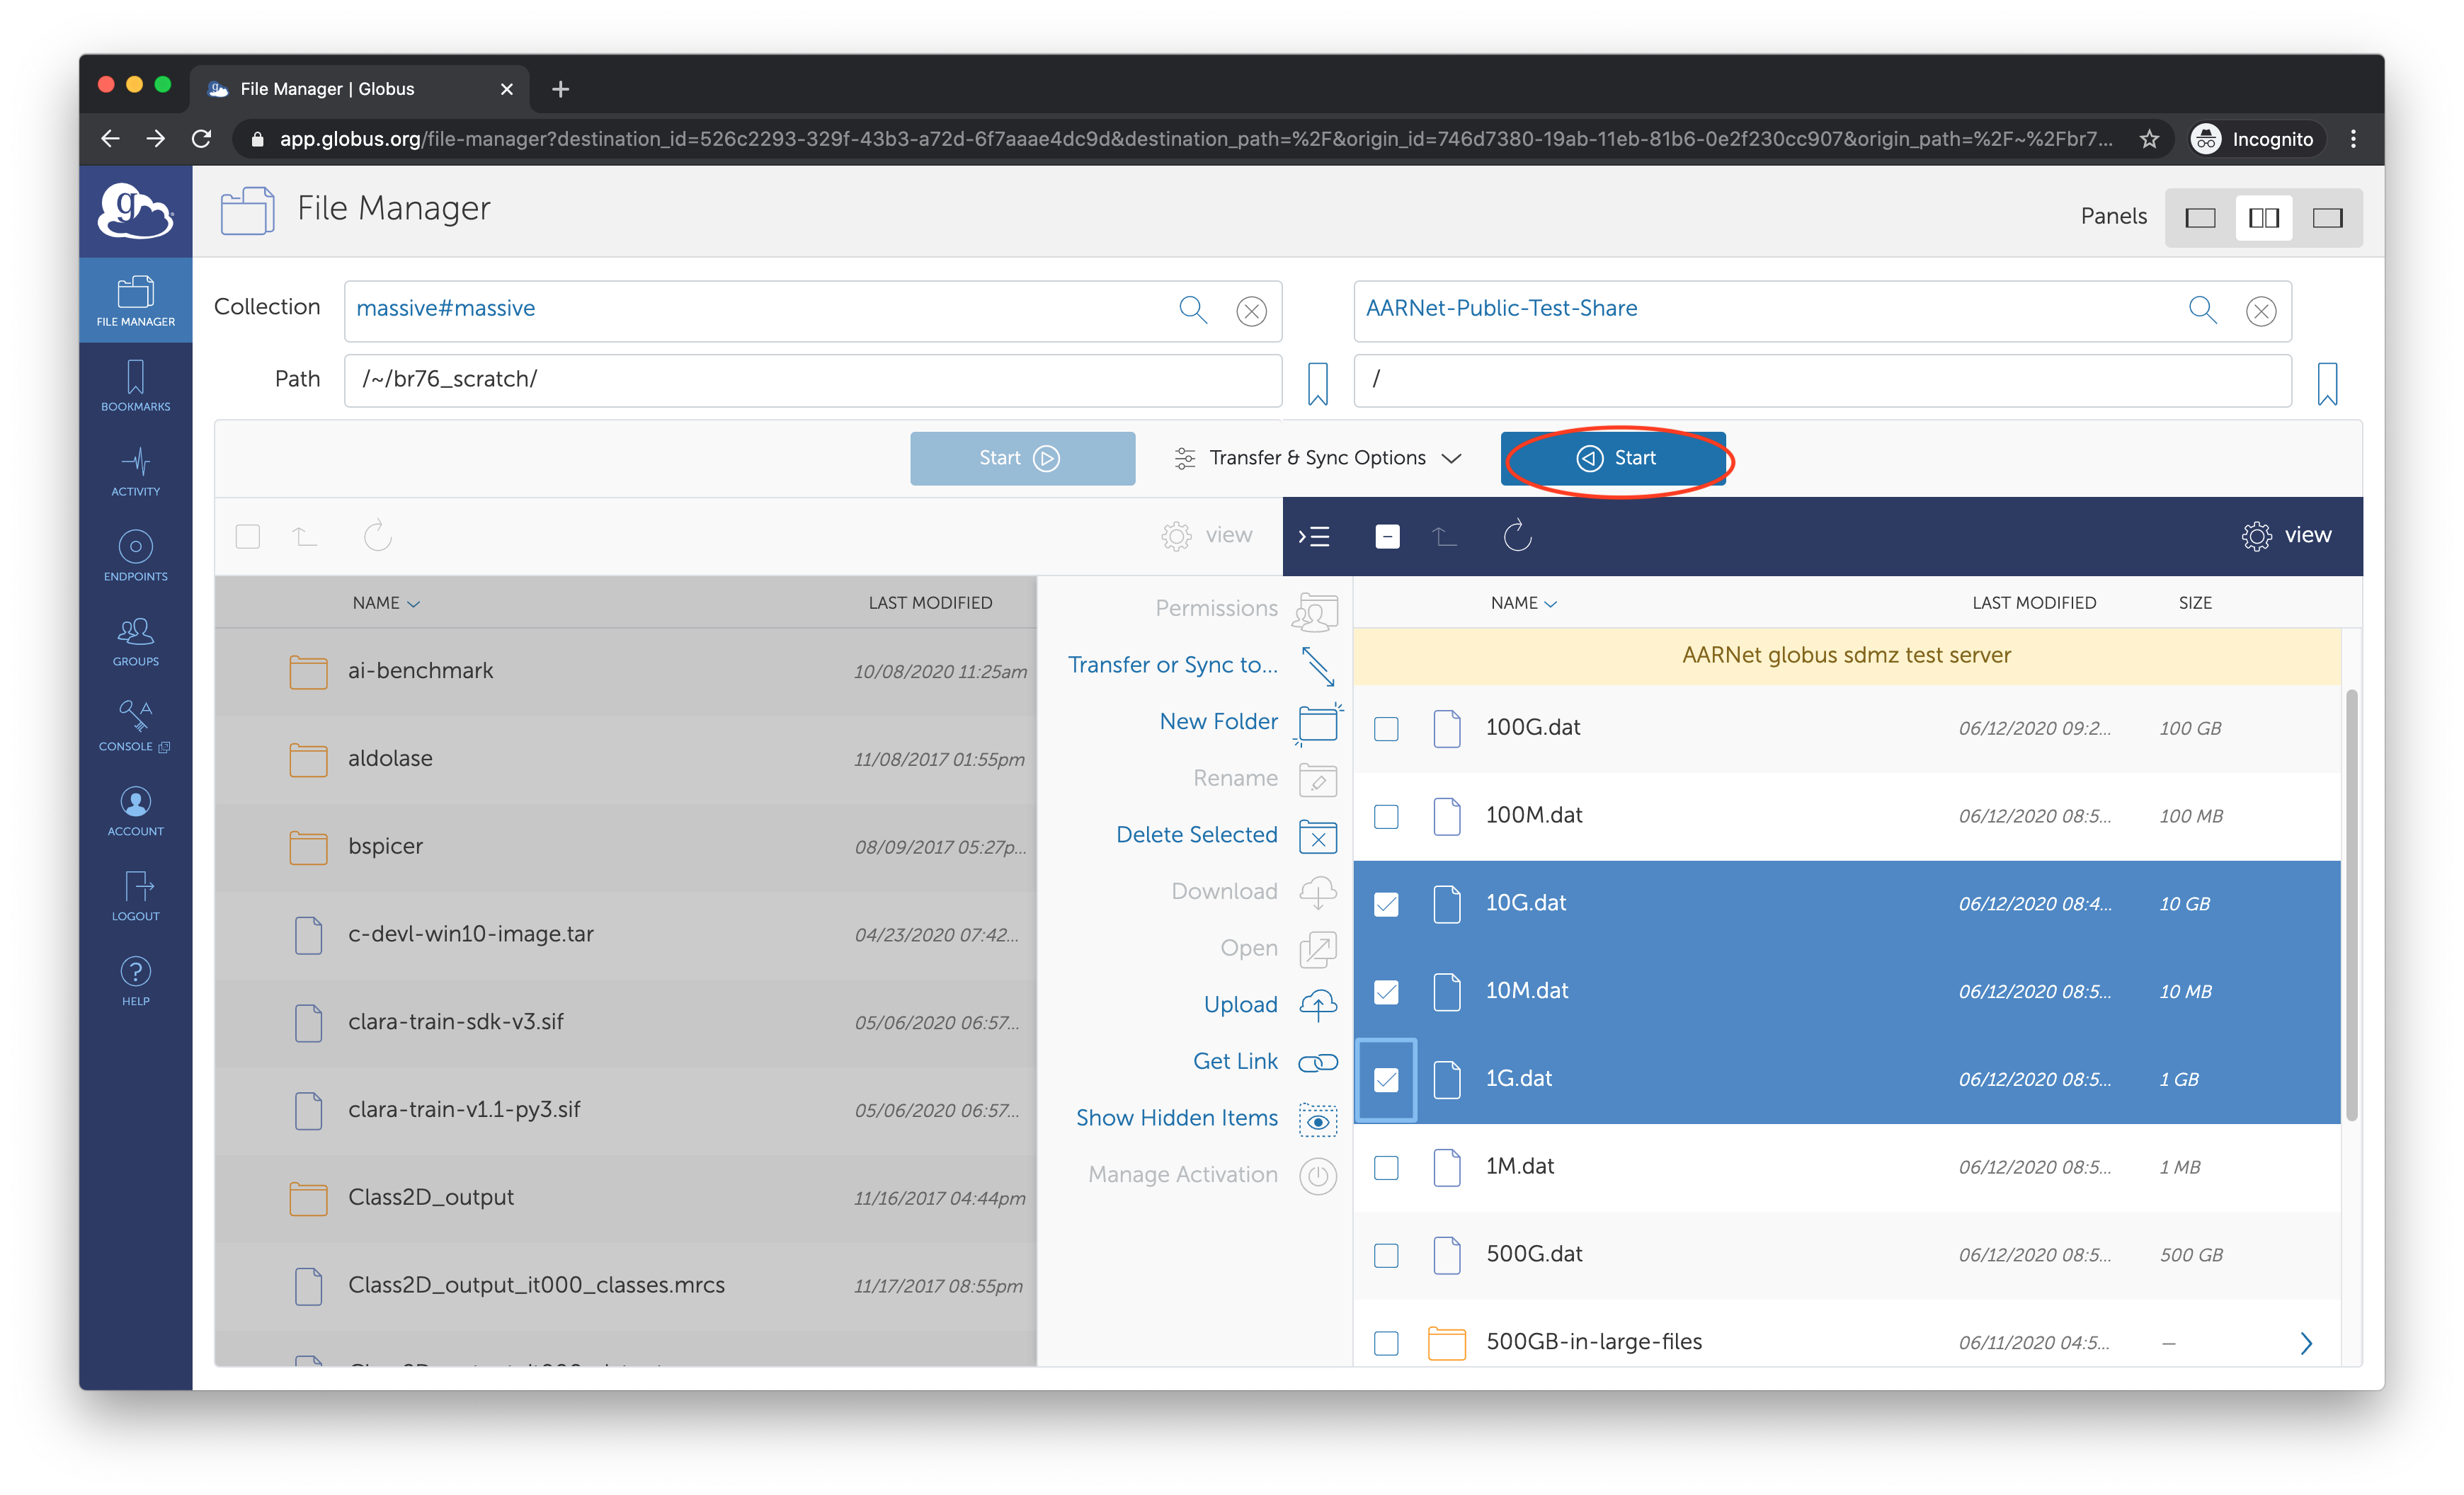
Task: Check the 100G.dat checkbox
Action: (1386, 729)
